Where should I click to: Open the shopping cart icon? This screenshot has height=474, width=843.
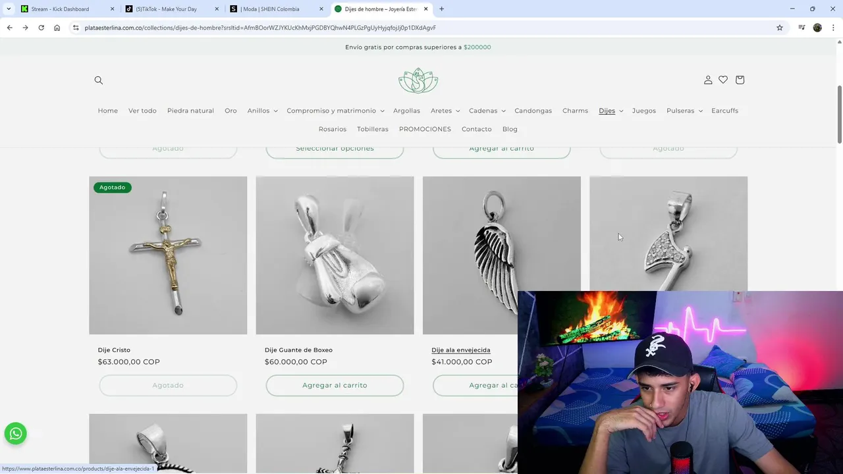click(x=740, y=80)
